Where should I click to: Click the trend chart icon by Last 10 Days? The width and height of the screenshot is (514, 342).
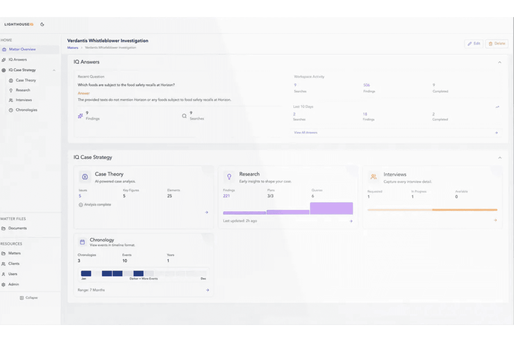(497, 107)
